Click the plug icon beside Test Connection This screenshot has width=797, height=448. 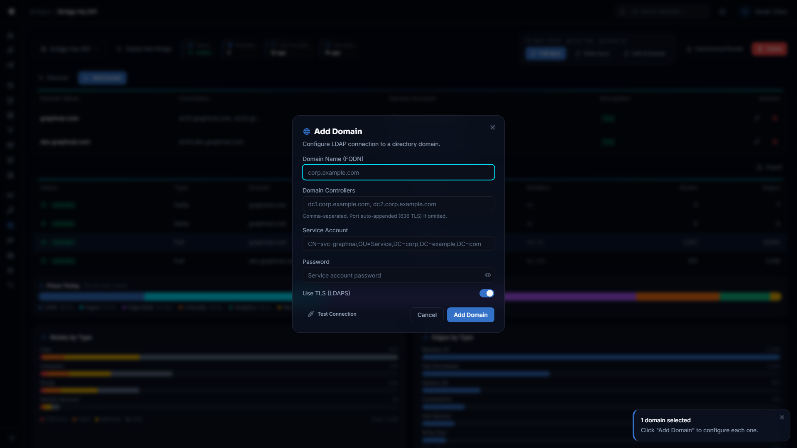[x=310, y=314]
